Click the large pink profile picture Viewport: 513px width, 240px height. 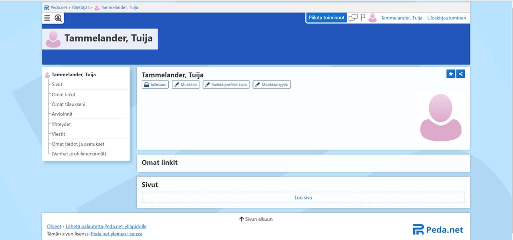pos(441,117)
